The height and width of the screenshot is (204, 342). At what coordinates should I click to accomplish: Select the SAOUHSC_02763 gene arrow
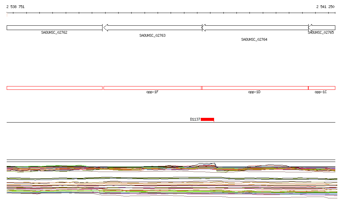pyautogui.click(x=153, y=28)
